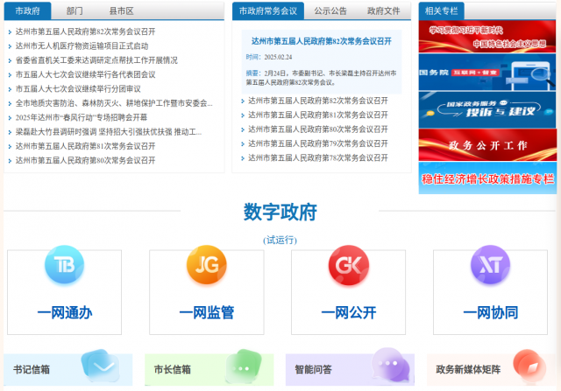Switch to the 县市区 tab
This screenshot has height=391, width=561.
click(121, 11)
